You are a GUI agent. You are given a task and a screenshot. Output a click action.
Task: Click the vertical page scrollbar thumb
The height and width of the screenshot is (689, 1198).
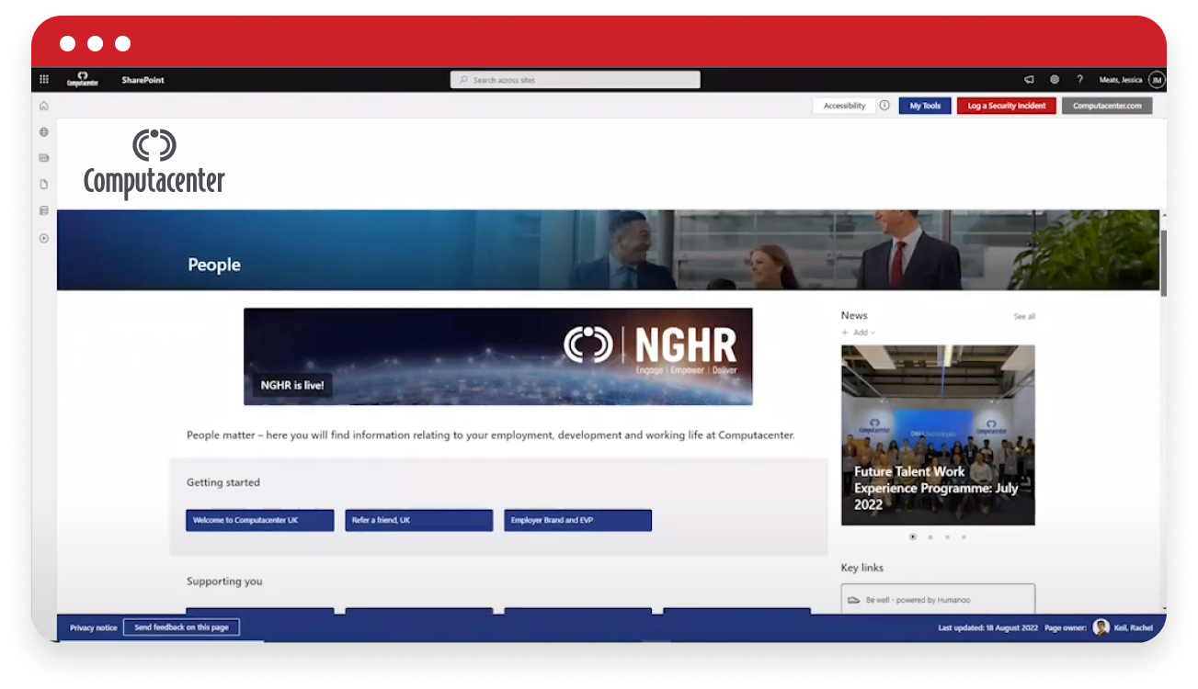point(1163,263)
